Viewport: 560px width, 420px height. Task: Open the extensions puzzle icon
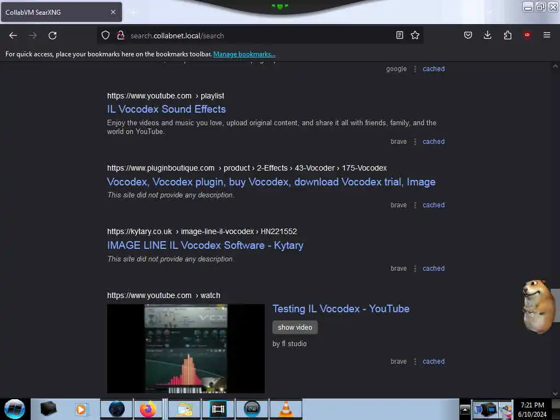[507, 35]
